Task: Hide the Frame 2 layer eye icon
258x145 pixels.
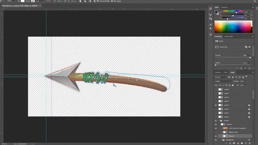Action: tap(216, 124)
